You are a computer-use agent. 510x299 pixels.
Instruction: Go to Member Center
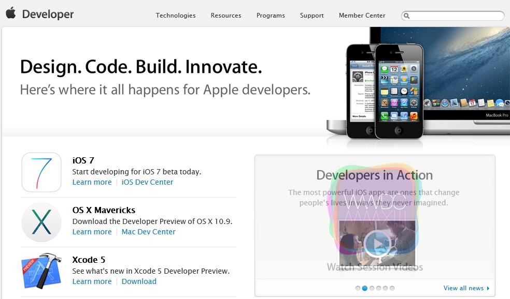click(x=362, y=16)
